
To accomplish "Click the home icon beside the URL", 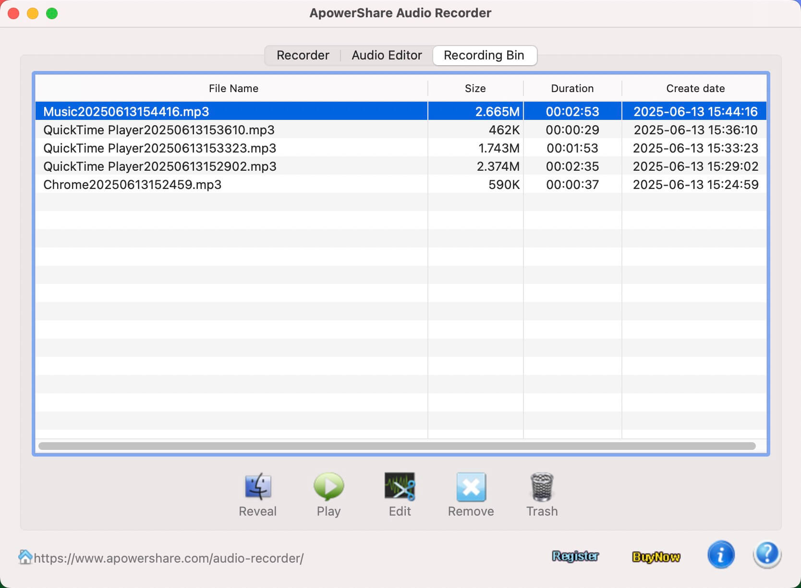I will click(25, 557).
